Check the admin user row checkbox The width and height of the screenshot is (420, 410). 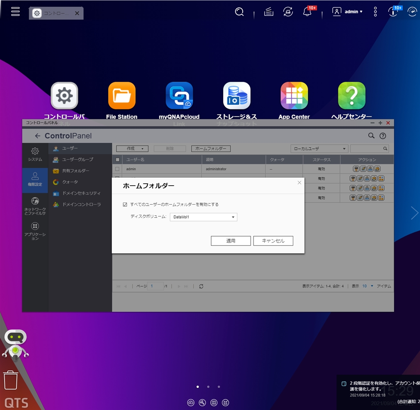117,169
